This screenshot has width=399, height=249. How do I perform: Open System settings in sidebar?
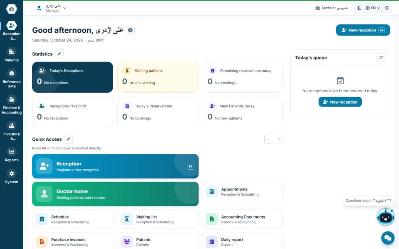pos(12,177)
